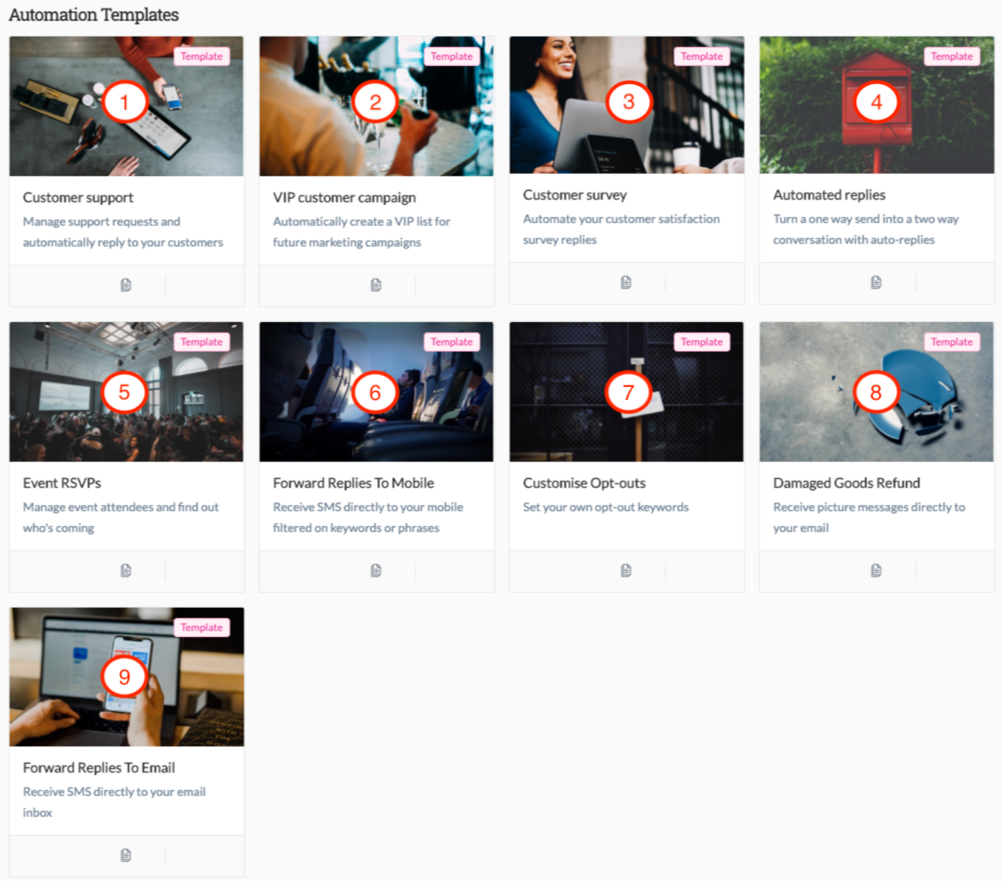Click the document icon under Customer support
This screenshot has width=1003, height=881.
pyautogui.click(x=126, y=286)
